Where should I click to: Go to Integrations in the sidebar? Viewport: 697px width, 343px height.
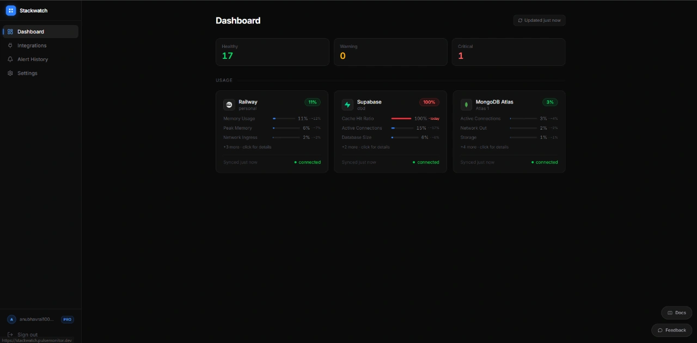41,46
